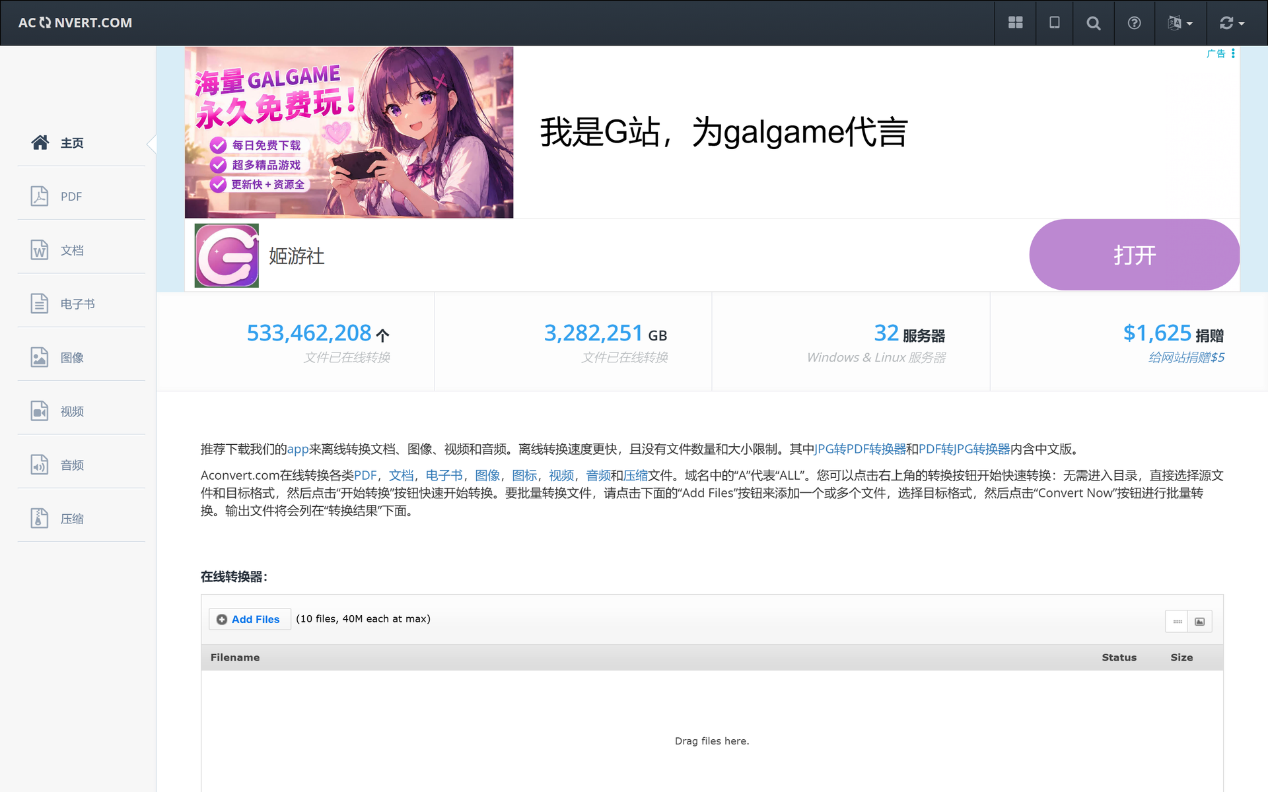
Task: Expand the language selection dropdown
Action: [x=1180, y=23]
